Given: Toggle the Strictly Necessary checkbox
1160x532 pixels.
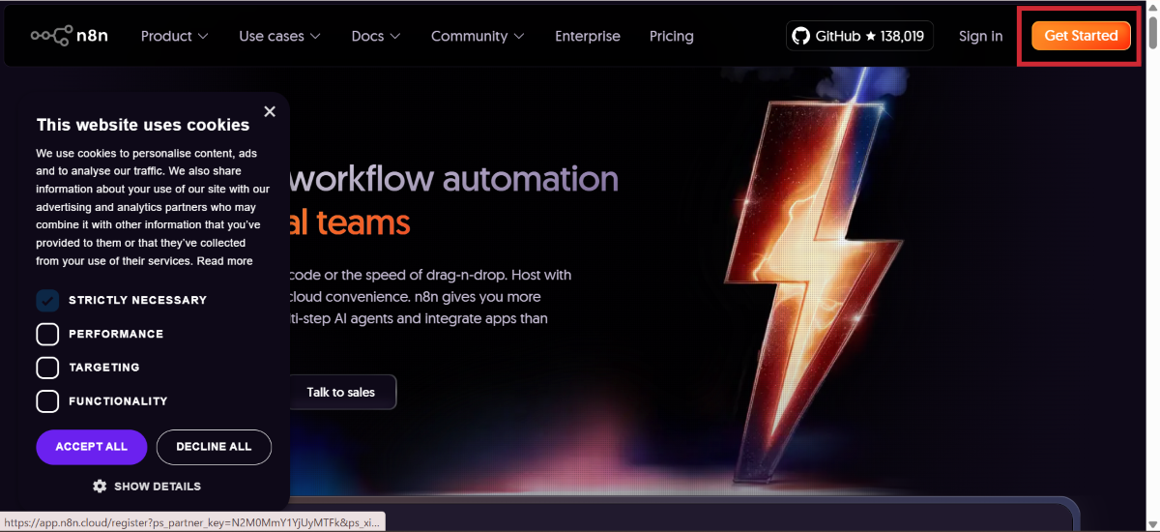Looking at the screenshot, I should click(48, 300).
